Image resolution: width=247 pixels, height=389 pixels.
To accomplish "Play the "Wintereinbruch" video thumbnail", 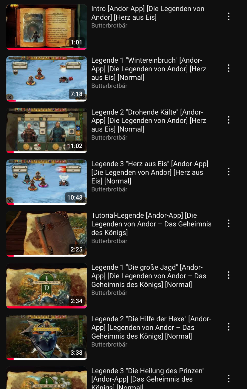I will pyautogui.click(x=47, y=79).
